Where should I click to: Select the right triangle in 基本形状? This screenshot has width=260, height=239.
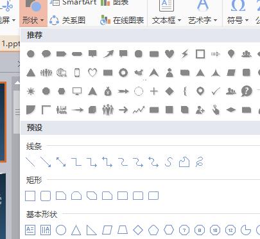(x=92, y=230)
